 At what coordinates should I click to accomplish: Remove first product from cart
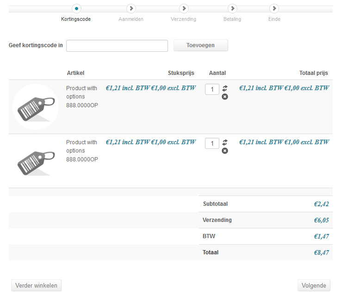[x=225, y=97]
